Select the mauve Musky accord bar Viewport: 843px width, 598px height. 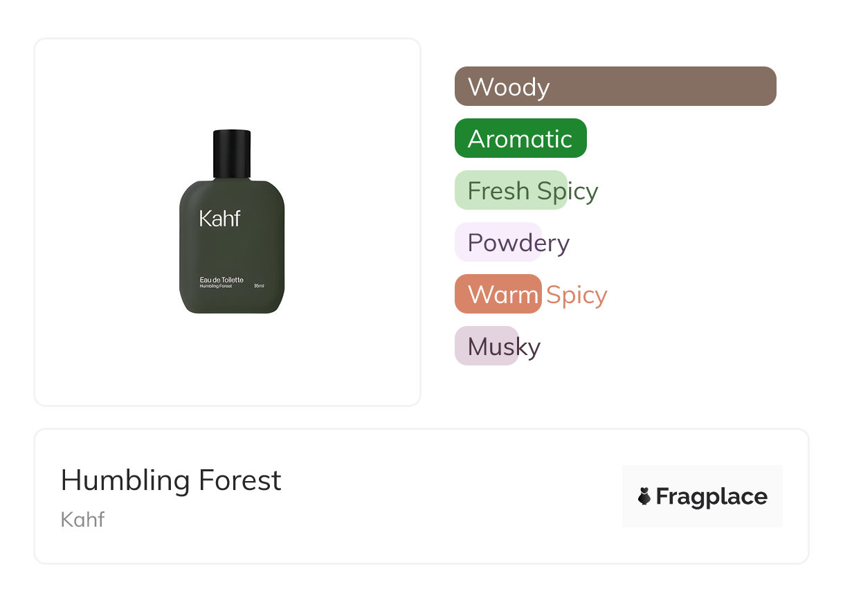click(x=487, y=346)
